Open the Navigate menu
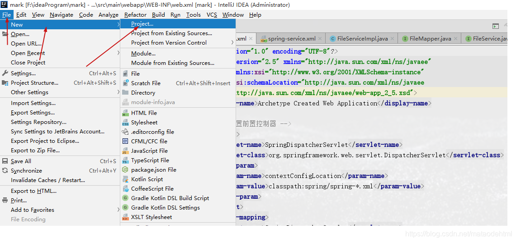 62,15
